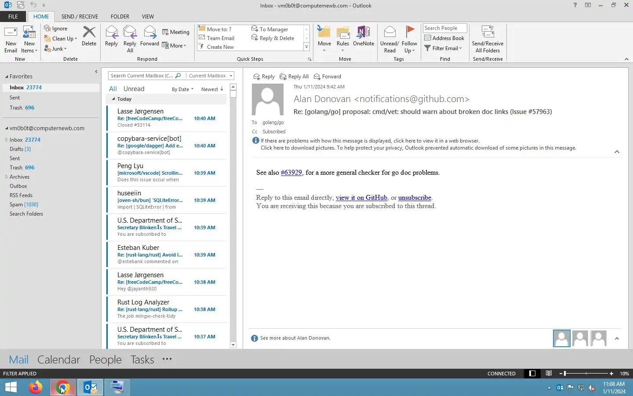Toggle Unread/Read status

[389, 39]
